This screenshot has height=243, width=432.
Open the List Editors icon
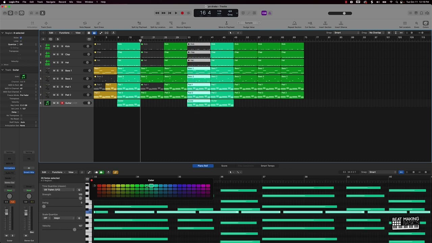[x=410, y=13]
